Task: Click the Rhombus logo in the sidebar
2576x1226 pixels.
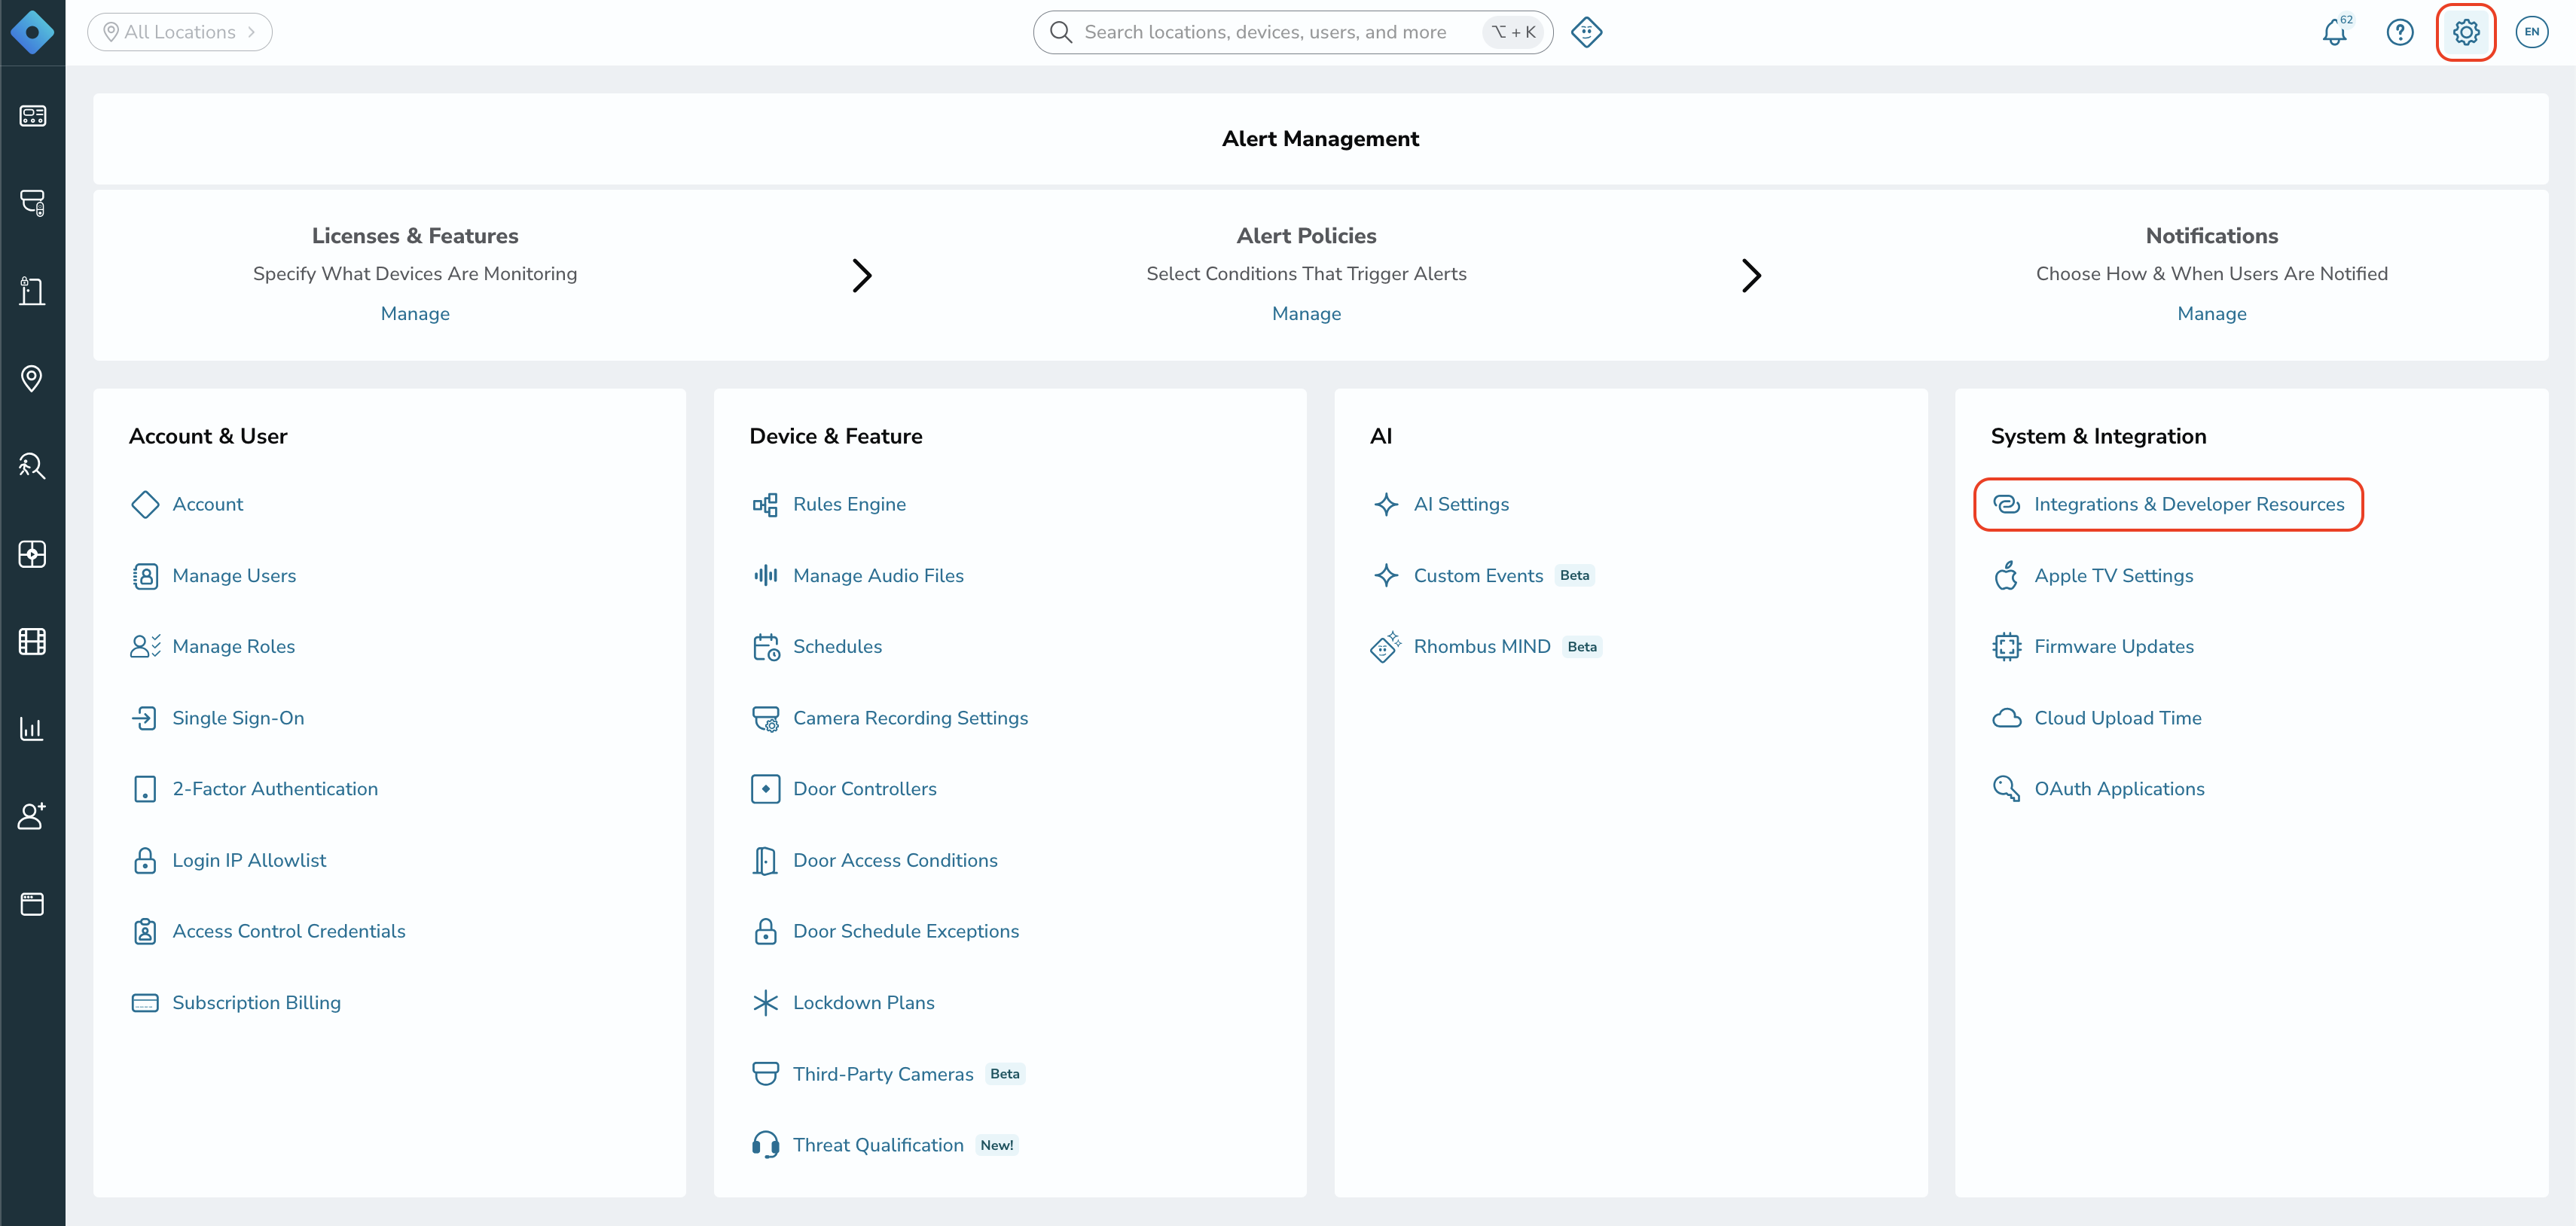Action: coord(32,32)
